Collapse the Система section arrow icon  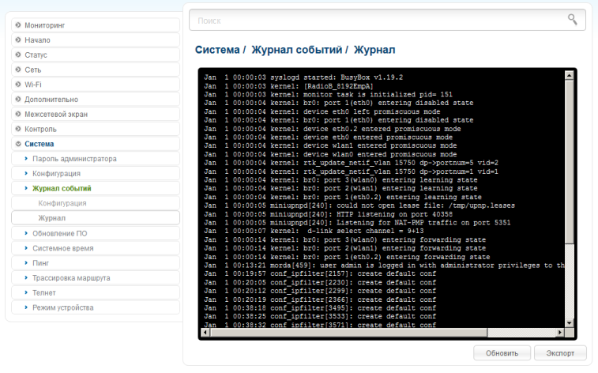click(18, 144)
